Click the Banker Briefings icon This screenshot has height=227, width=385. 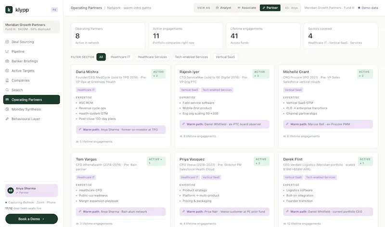7,61
